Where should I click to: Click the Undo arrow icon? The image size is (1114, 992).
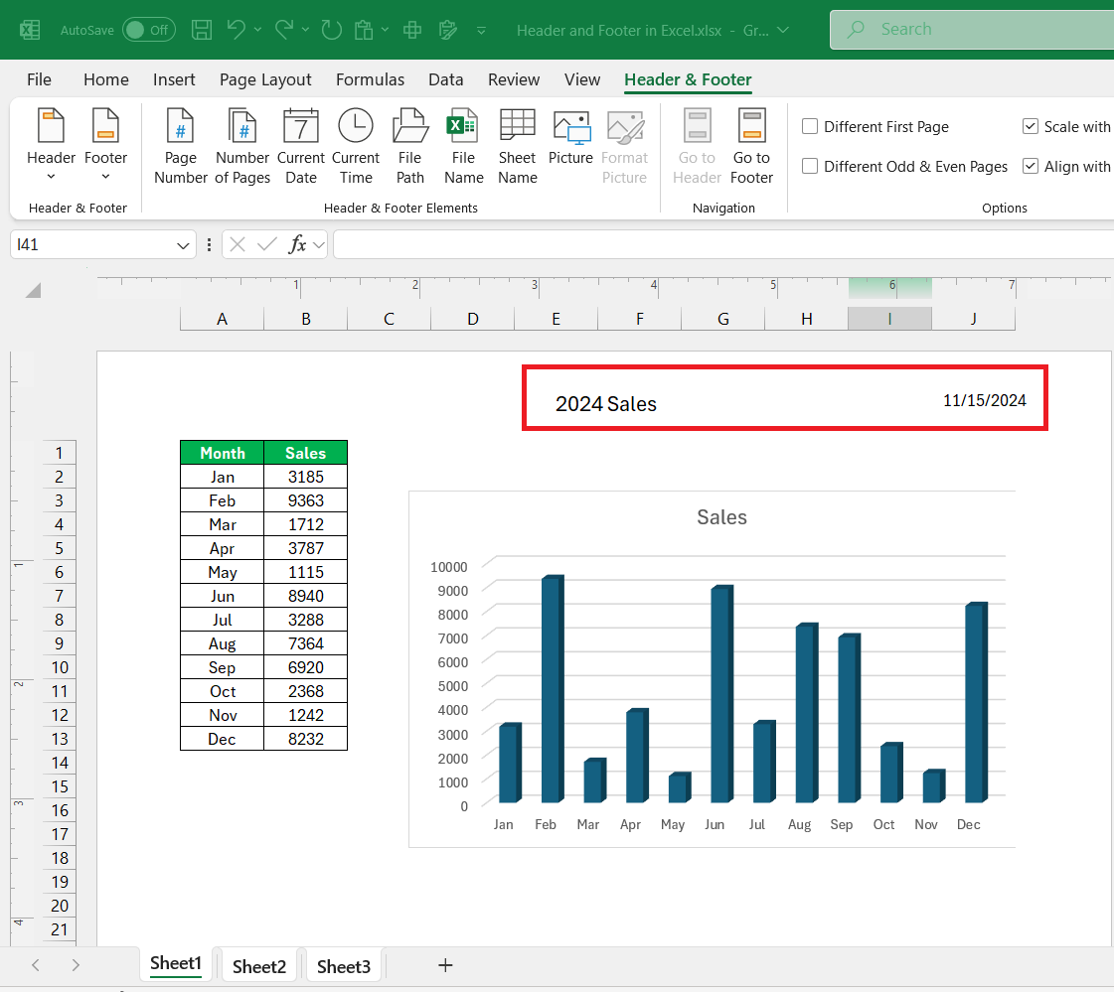[x=237, y=29]
